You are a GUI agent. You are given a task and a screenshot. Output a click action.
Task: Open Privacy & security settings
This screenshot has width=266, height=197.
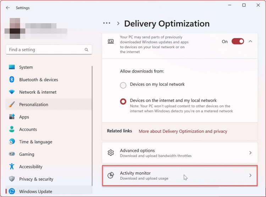[49, 179]
